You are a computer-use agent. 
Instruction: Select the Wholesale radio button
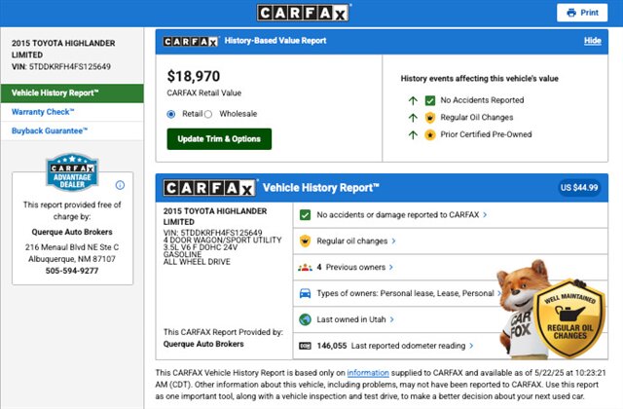click(207, 115)
